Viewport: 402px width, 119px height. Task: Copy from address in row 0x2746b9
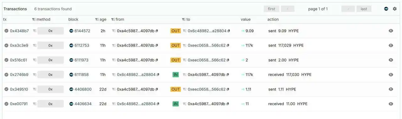pos(158,75)
